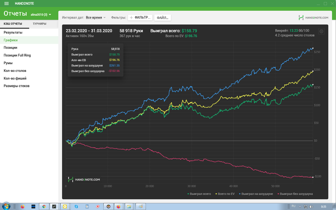
Task: Switch to the 'КЭШ ОТЧЕТЫ' tab
Action: click(13, 24)
